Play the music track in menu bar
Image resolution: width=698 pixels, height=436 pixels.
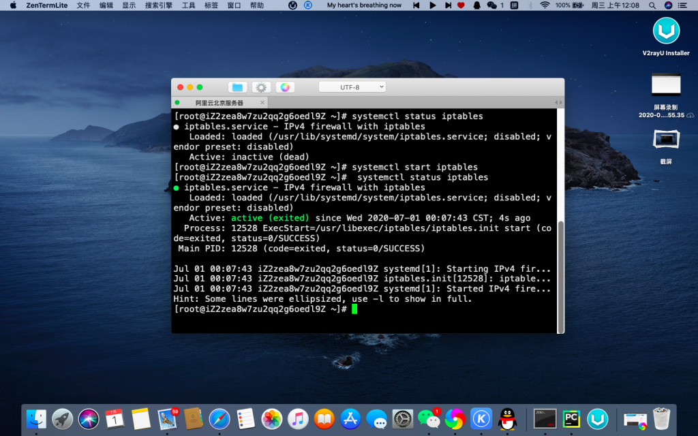(432, 5)
